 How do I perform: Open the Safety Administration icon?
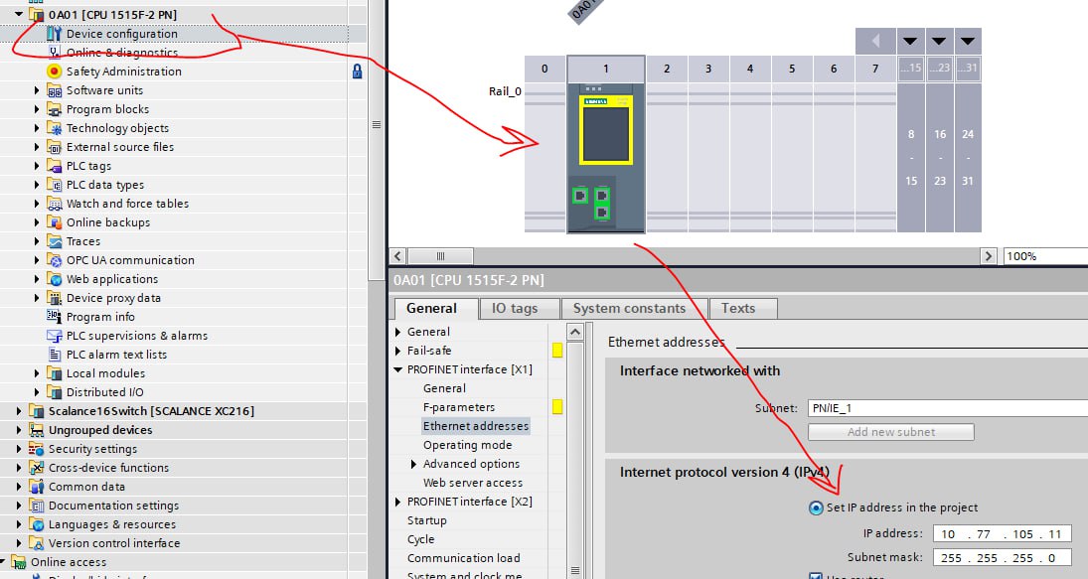click(54, 71)
